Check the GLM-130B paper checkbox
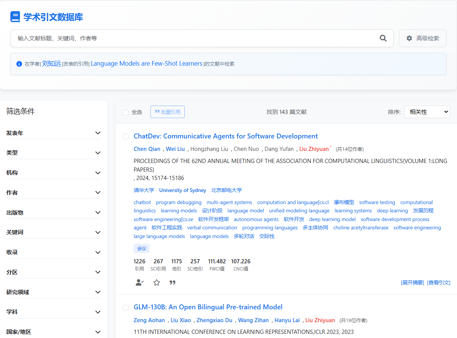Viewport: 457px width, 338px height. pos(126,307)
